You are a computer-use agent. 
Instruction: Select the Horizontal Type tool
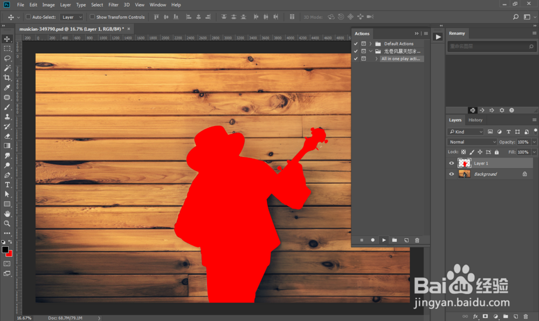coord(7,184)
